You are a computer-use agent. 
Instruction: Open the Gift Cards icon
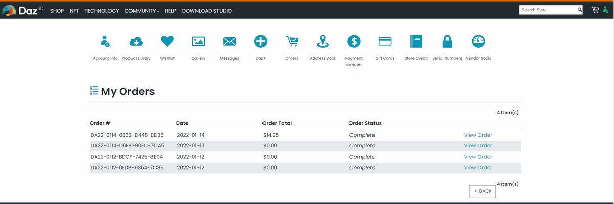click(385, 41)
